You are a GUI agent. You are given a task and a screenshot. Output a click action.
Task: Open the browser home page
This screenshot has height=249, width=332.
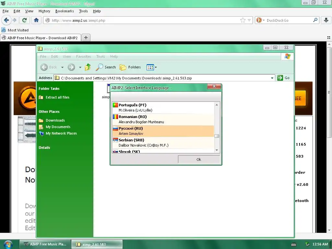pyautogui.click(x=36, y=20)
